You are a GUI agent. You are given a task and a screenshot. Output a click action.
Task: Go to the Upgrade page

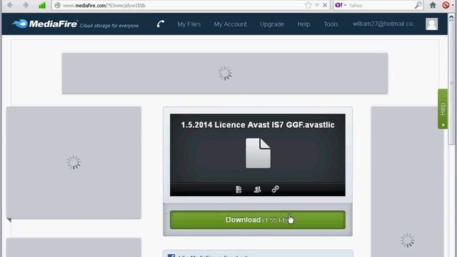tap(272, 24)
